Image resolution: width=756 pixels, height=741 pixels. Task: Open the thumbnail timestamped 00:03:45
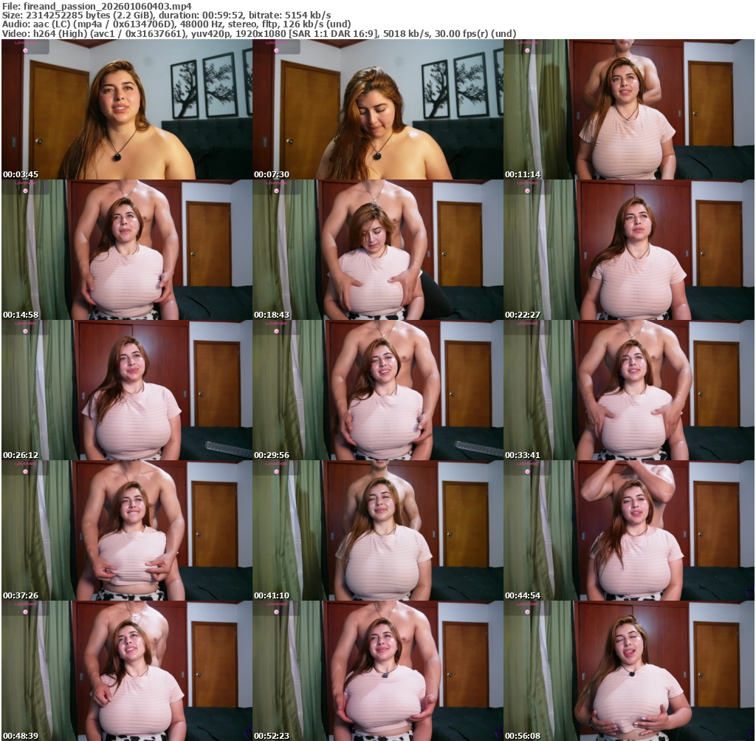(x=126, y=109)
